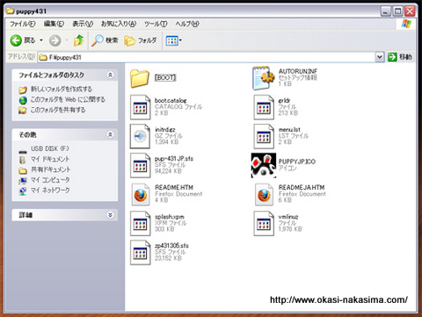Select the zp431305.sfs file icon
Viewport: 422px width, 317px height.
click(x=140, y=252)
